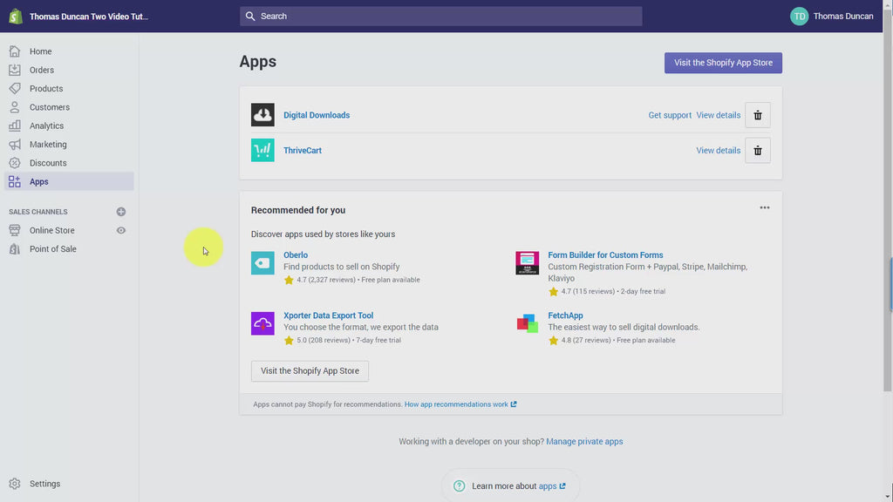Open the Oberlo app icon
This screenshot has height=502, width=893.
[x=262, y=263]
